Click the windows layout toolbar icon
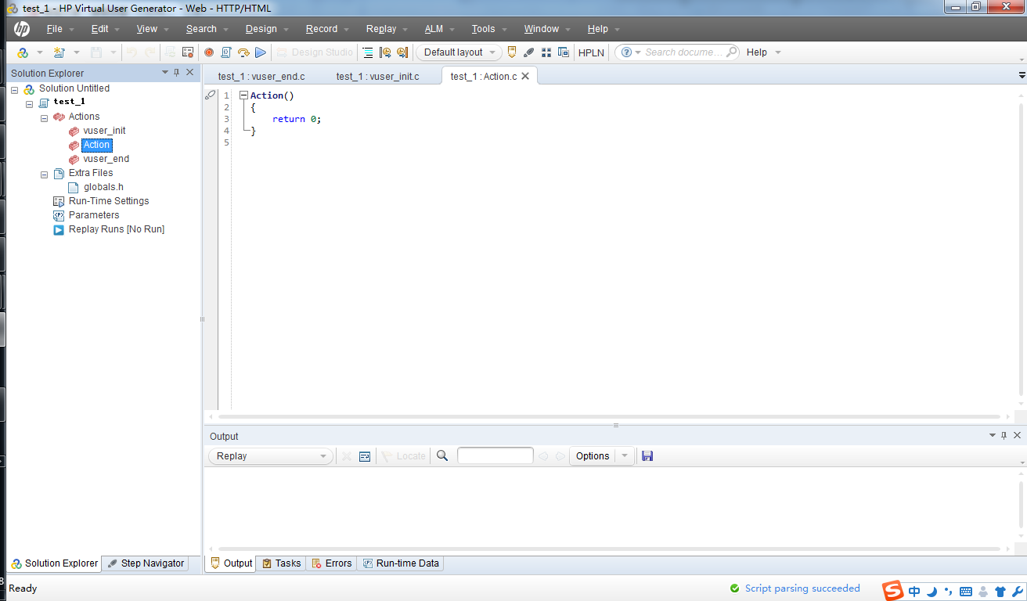The image size is (1027, 601). coord(564,52)
